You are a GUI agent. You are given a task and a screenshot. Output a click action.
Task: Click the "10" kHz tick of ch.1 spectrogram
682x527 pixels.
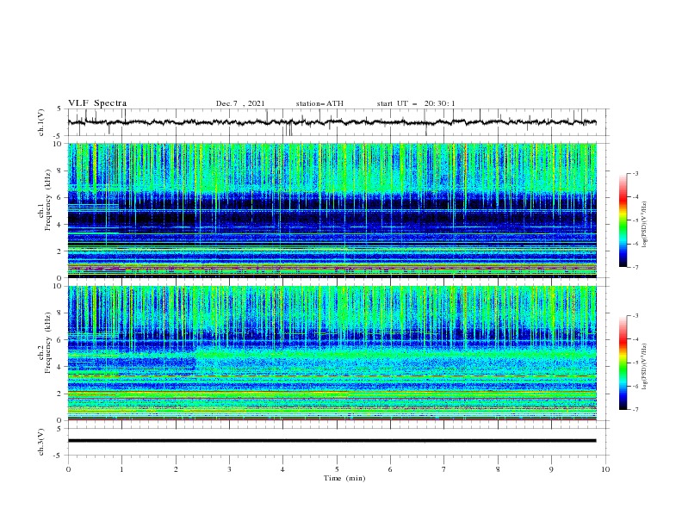[x=58, y=144]
